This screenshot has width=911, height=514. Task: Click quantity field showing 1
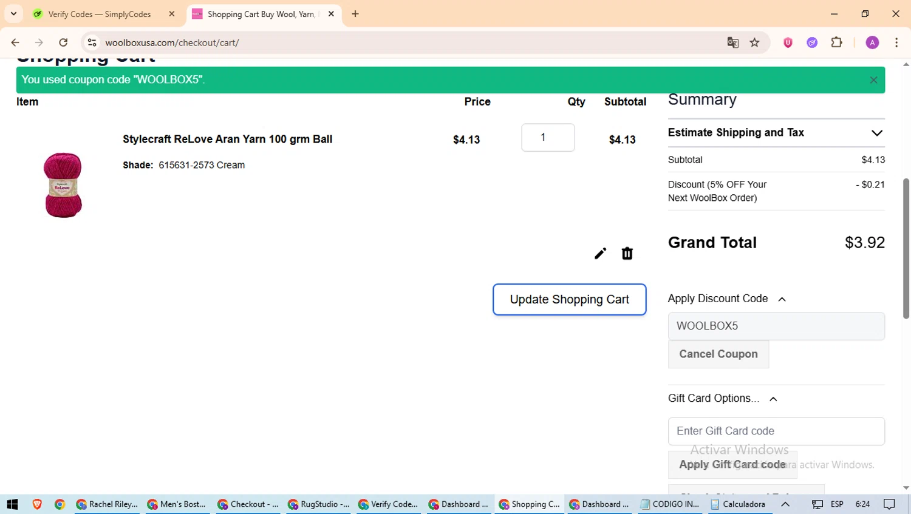(548, 138)
